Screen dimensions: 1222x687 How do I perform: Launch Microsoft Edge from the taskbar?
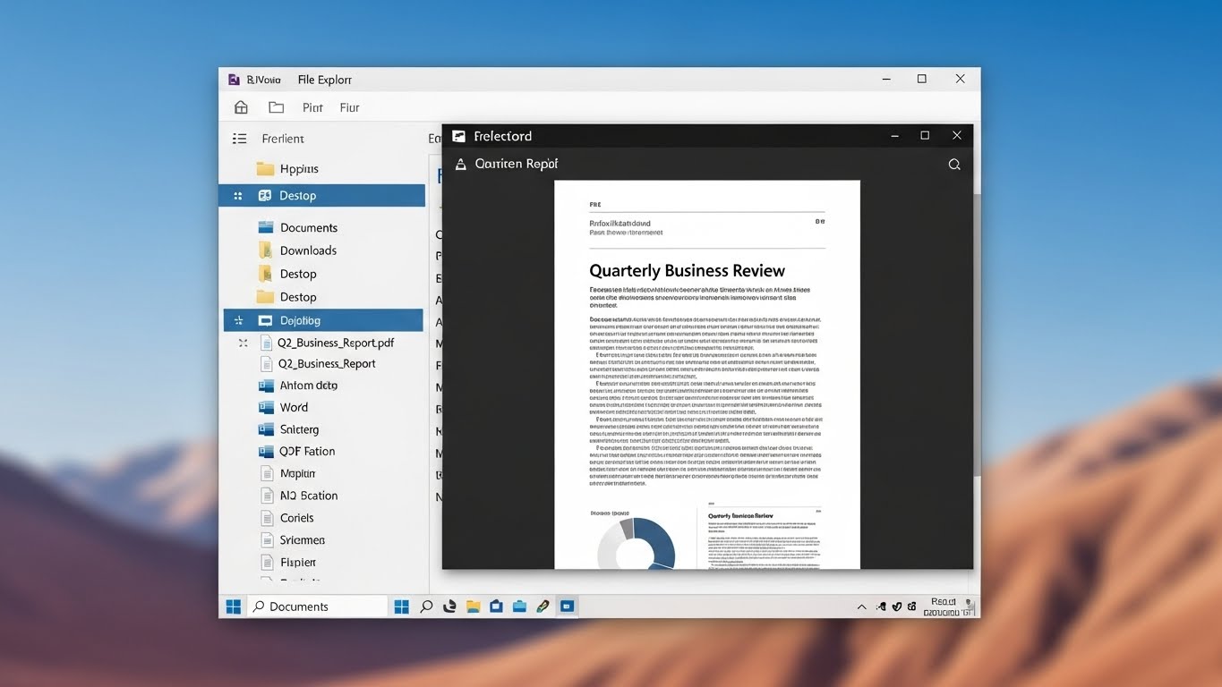(x=449, y=606)
